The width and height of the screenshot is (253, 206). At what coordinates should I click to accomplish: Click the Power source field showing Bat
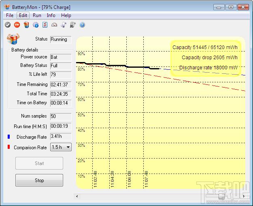61,57
